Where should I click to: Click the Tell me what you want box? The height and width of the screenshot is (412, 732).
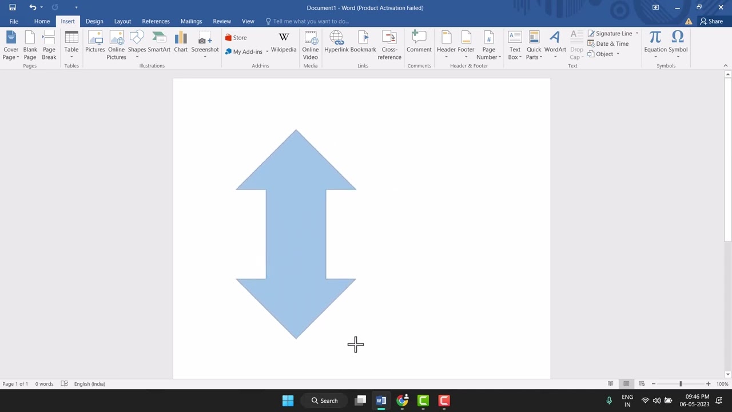[x=307, y=21]
